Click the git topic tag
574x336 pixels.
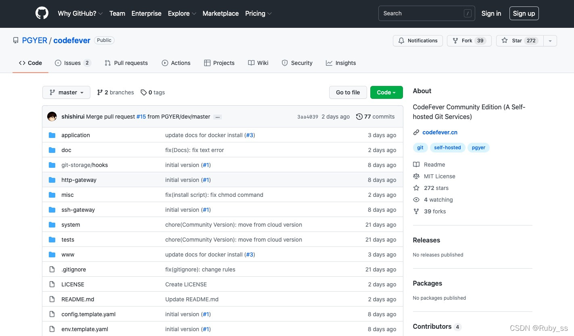tap(420, 148)
